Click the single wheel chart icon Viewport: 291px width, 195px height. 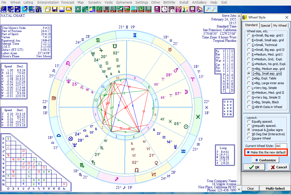pyautogui.click(x=78, y=9)
